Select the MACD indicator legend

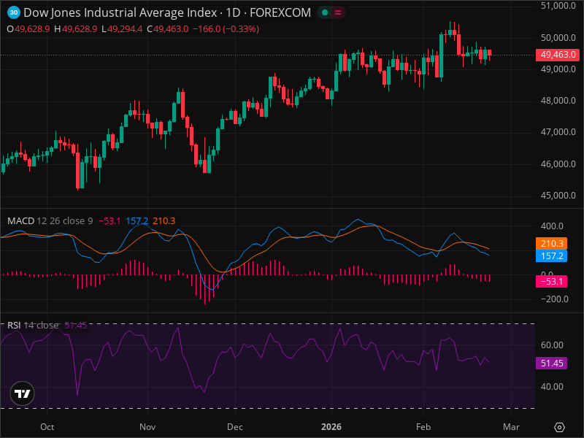[x=50, y=221]
